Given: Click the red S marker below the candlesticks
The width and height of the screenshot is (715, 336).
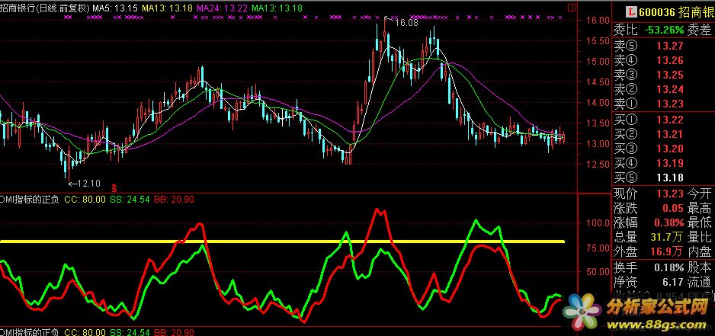Looking at the screenshot, I should point(114,187).
